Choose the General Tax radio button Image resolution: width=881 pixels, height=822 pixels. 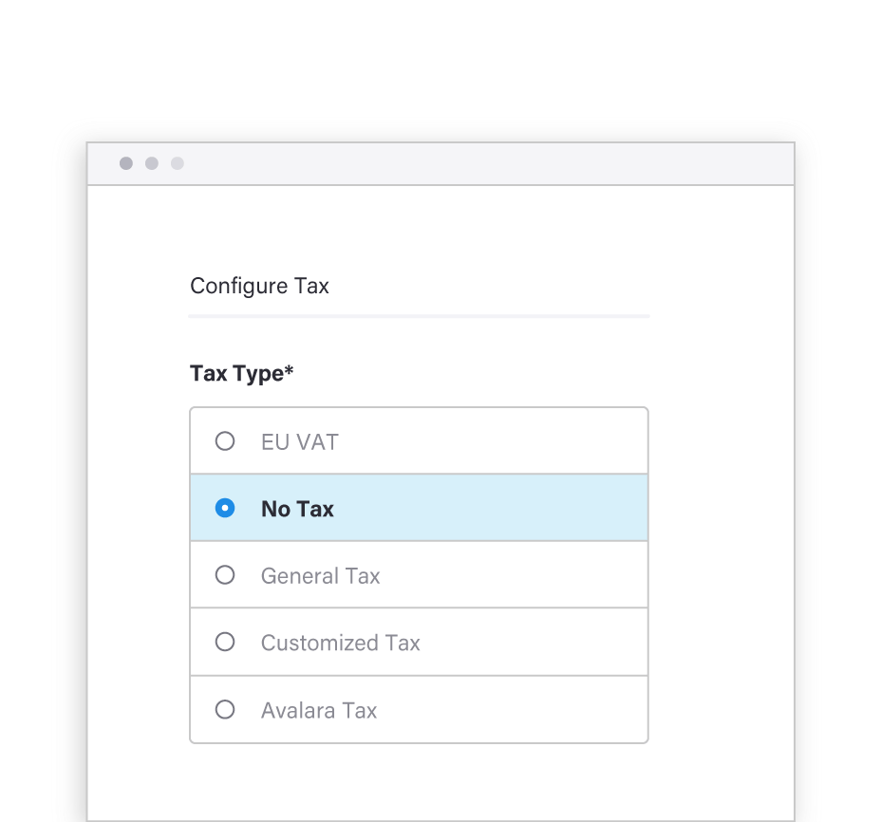tap(225, 575)
